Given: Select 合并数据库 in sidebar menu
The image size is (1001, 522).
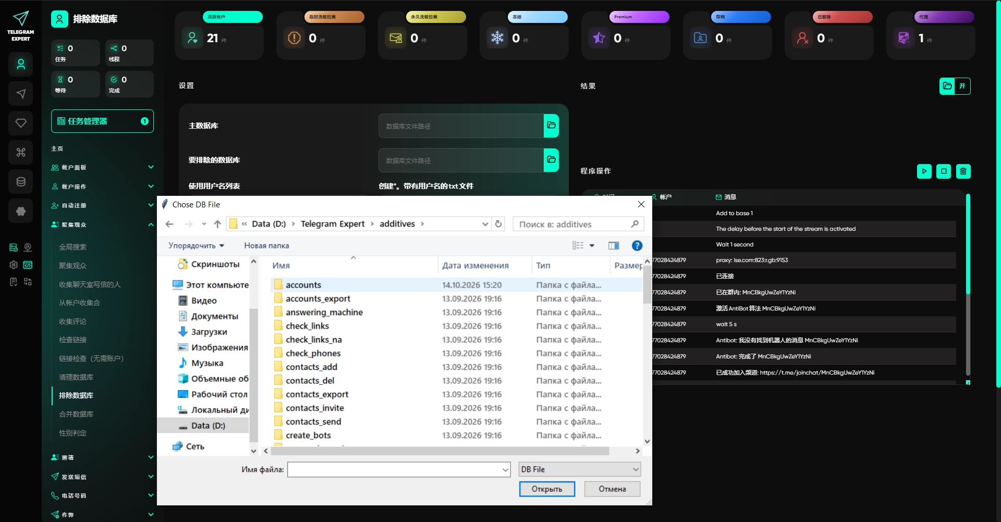Looking at the screenshot, I should (76, 414).
